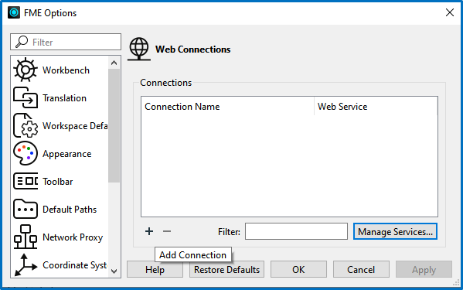Choose the Toolbar category label

click(x=57, y=182)
